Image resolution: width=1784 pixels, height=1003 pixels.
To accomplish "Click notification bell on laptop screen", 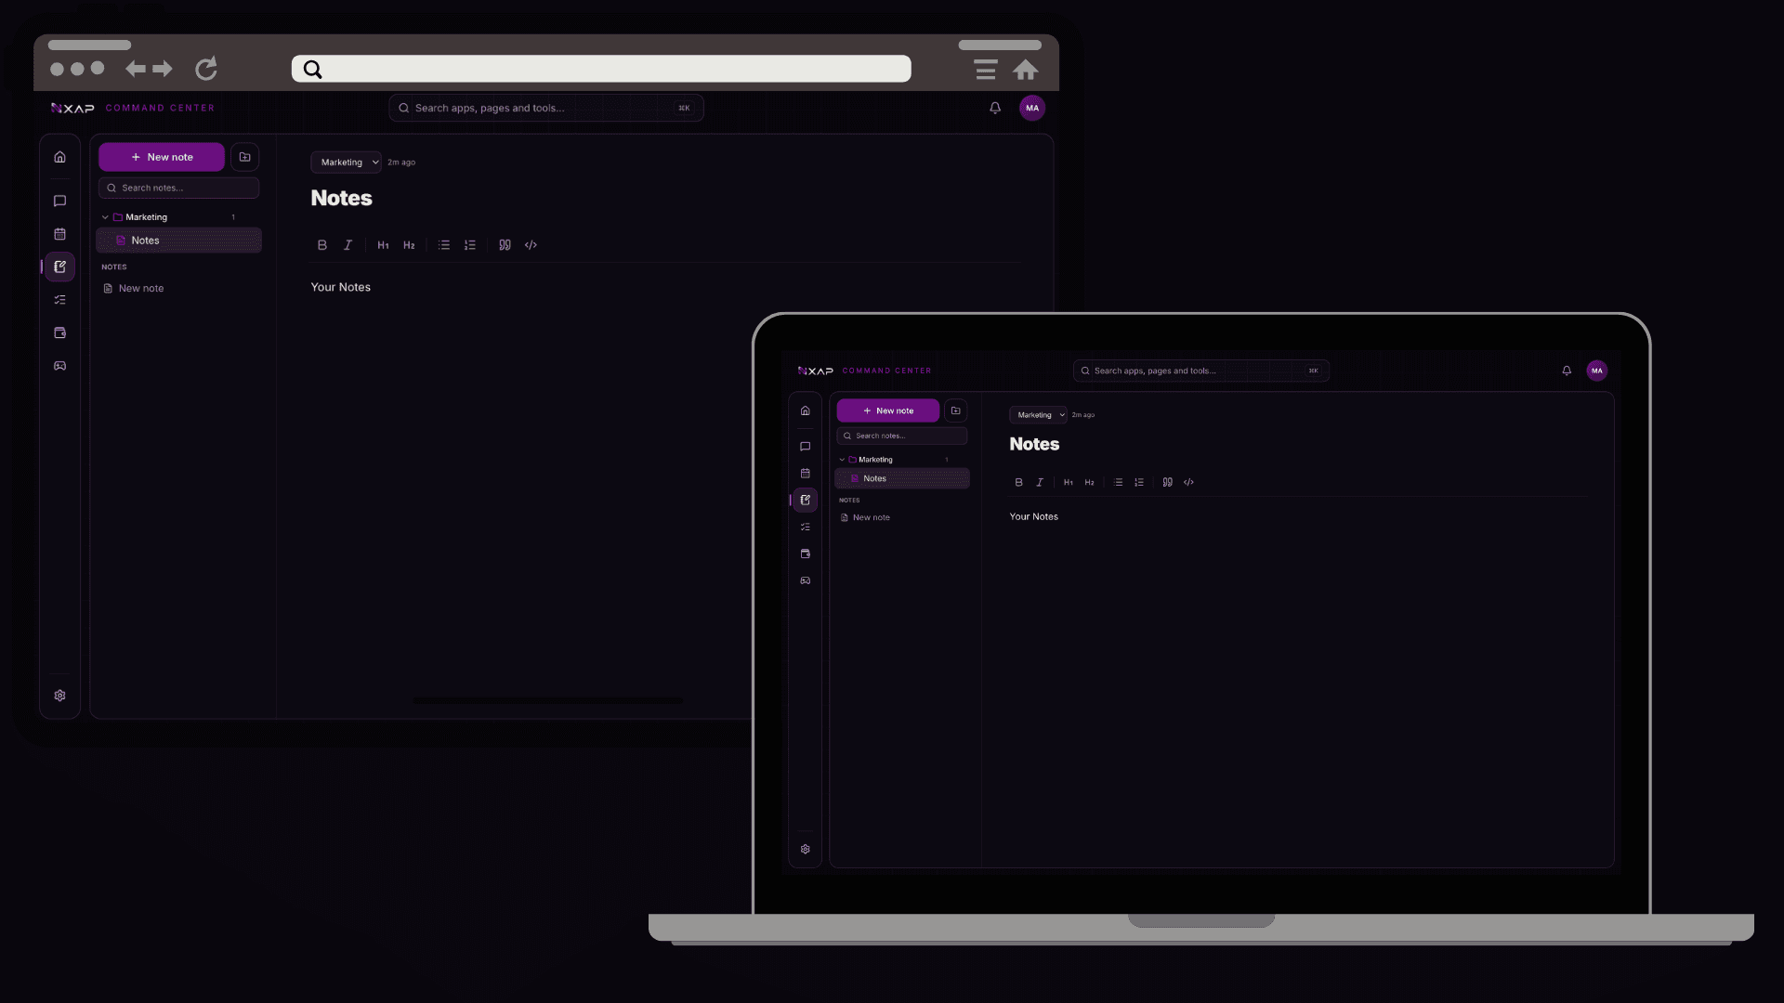I will (x=1567, y=371).
